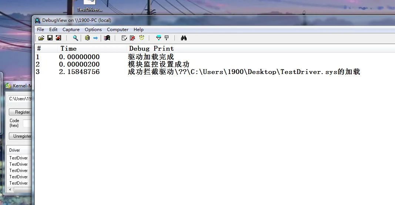Click the Log to File toolbar icon

pos(58,38)
